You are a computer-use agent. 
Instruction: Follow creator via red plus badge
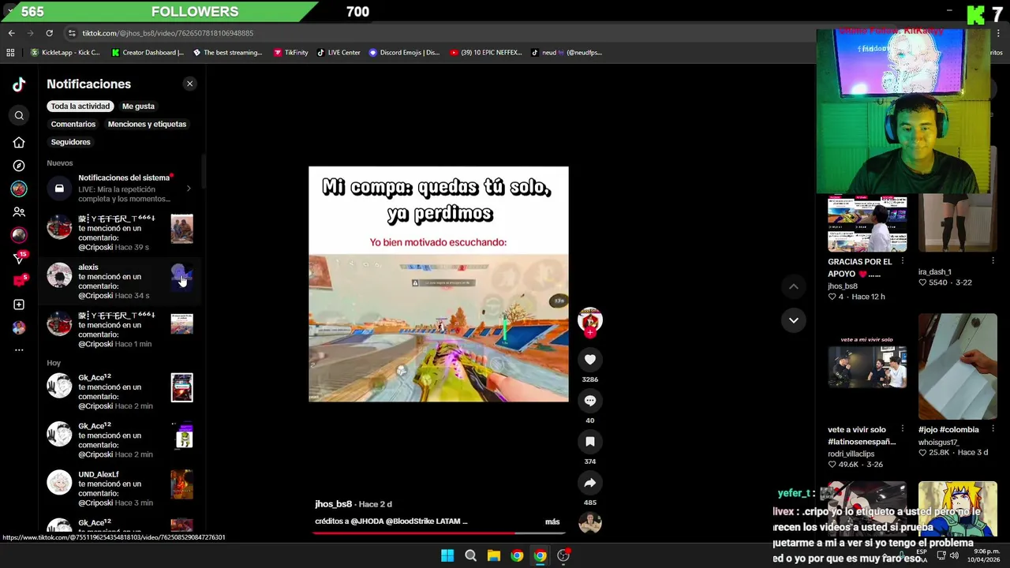[590, 333]
